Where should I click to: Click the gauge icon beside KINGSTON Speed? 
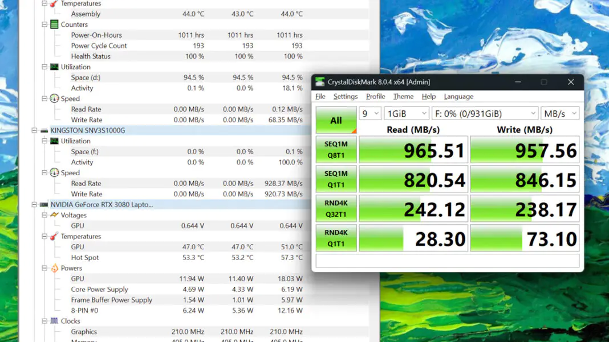(54, 173)
